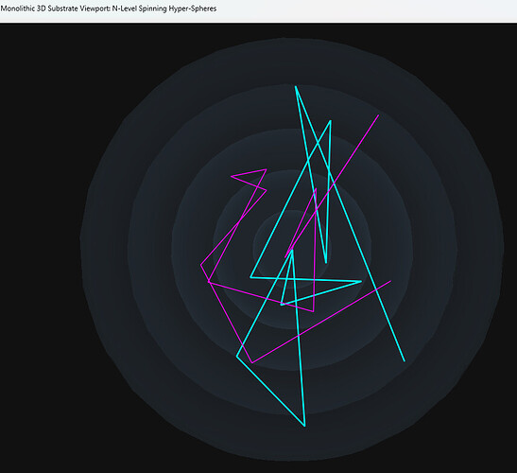This screenshot has width=517, height=473.
Task: Click the small magenta triangle's left tip
Action: tap(232, 176)
